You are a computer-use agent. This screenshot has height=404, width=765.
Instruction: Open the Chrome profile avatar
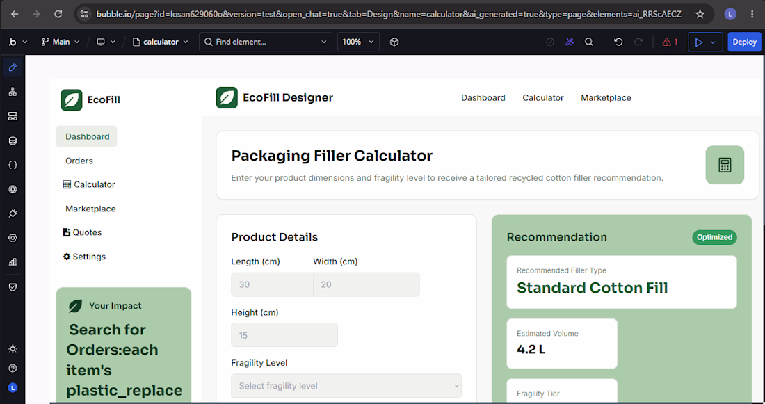[730, 14]
